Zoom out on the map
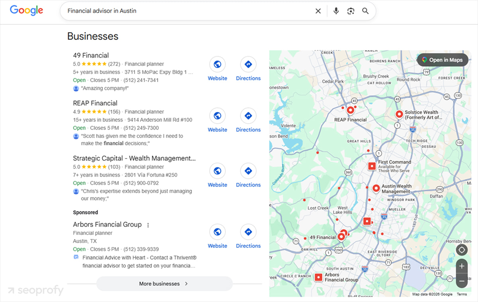 [462, 280]
